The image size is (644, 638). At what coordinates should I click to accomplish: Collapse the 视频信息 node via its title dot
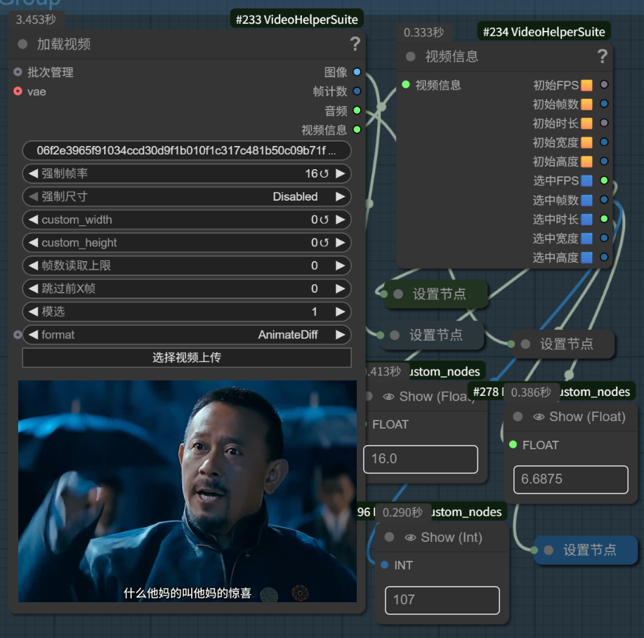coord(410,56)
